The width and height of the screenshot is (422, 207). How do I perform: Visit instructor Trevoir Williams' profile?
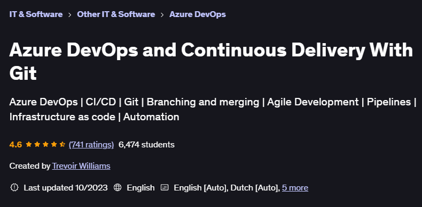(81, 166)
